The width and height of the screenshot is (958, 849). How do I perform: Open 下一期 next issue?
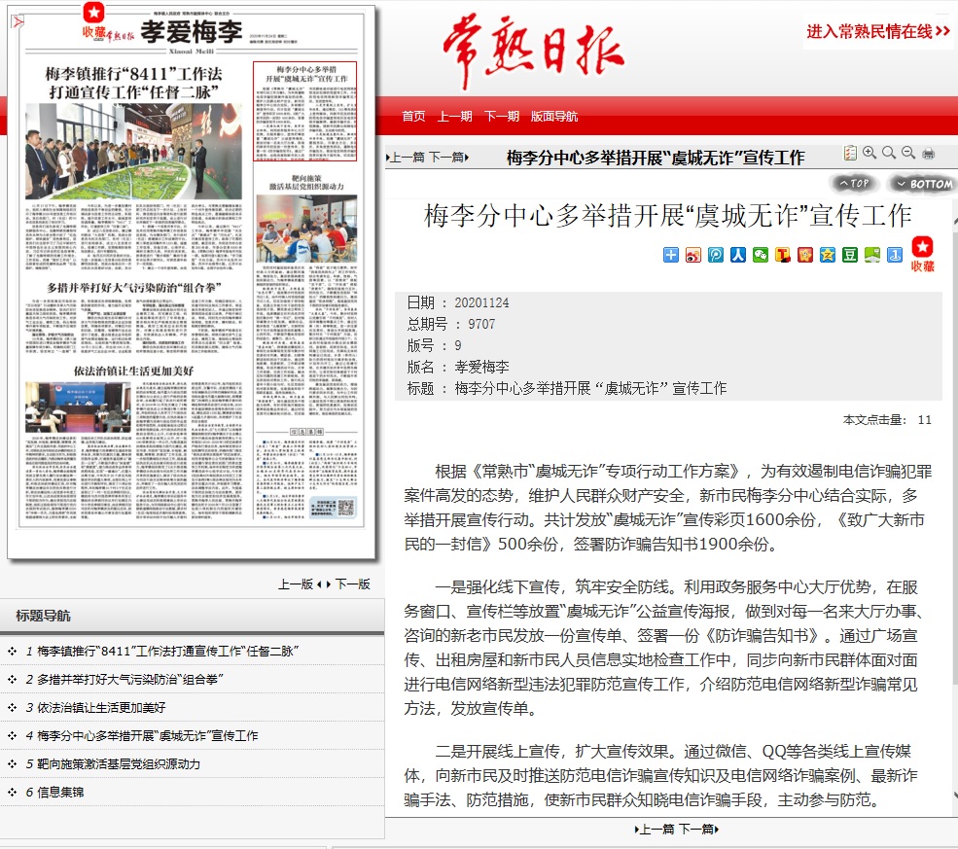[x=502, y=116]
